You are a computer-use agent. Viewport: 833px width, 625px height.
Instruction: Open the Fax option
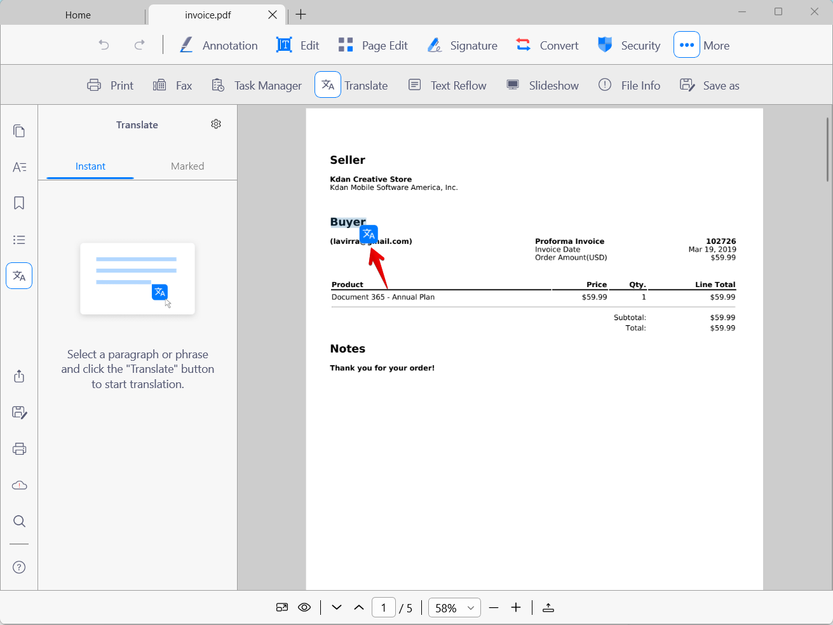coord(173,85)
